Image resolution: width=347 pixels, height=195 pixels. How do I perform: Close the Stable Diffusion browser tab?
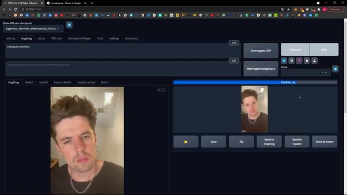point(42,3)
